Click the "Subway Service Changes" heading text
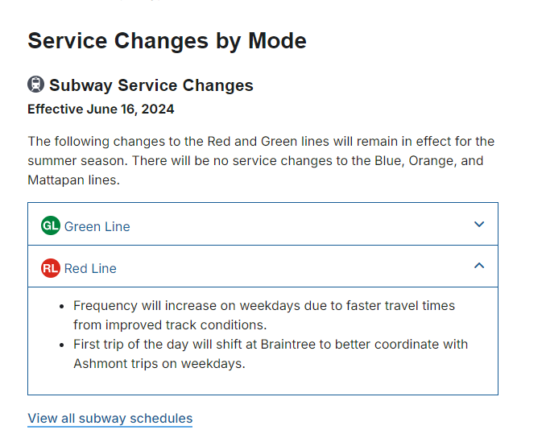546x434 pixels. (x=151, y=85)
